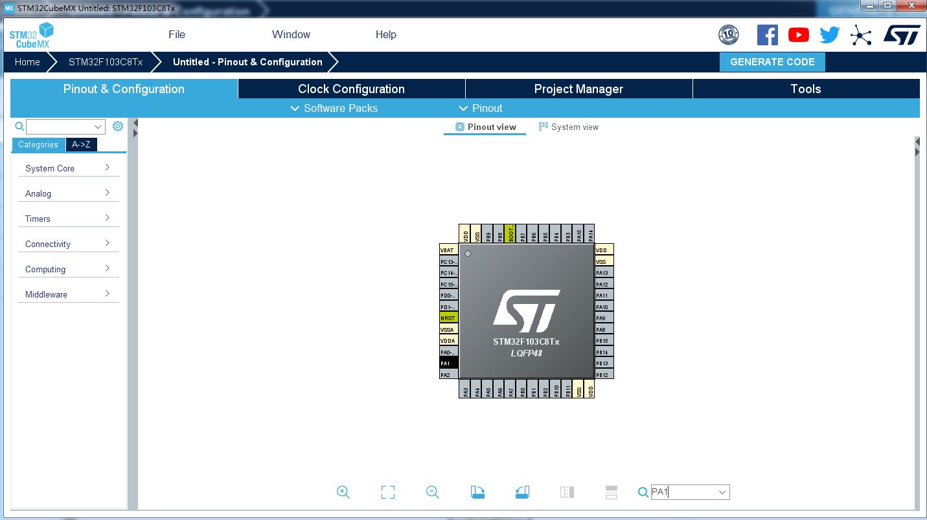Expand the right side panel arrow
The image size is (927, 520).
click(917, 142)
